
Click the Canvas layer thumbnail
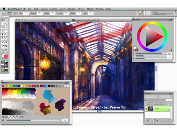click(x=150, y=109)
